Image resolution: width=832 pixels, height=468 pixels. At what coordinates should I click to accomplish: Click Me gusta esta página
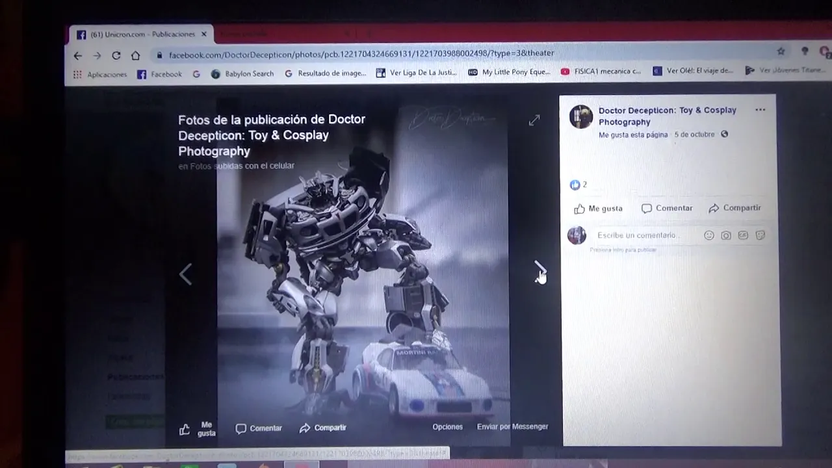click(633, 135)
